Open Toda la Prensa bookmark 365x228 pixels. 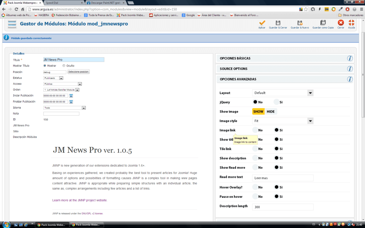pyautogui.click(x=99, y=15)
